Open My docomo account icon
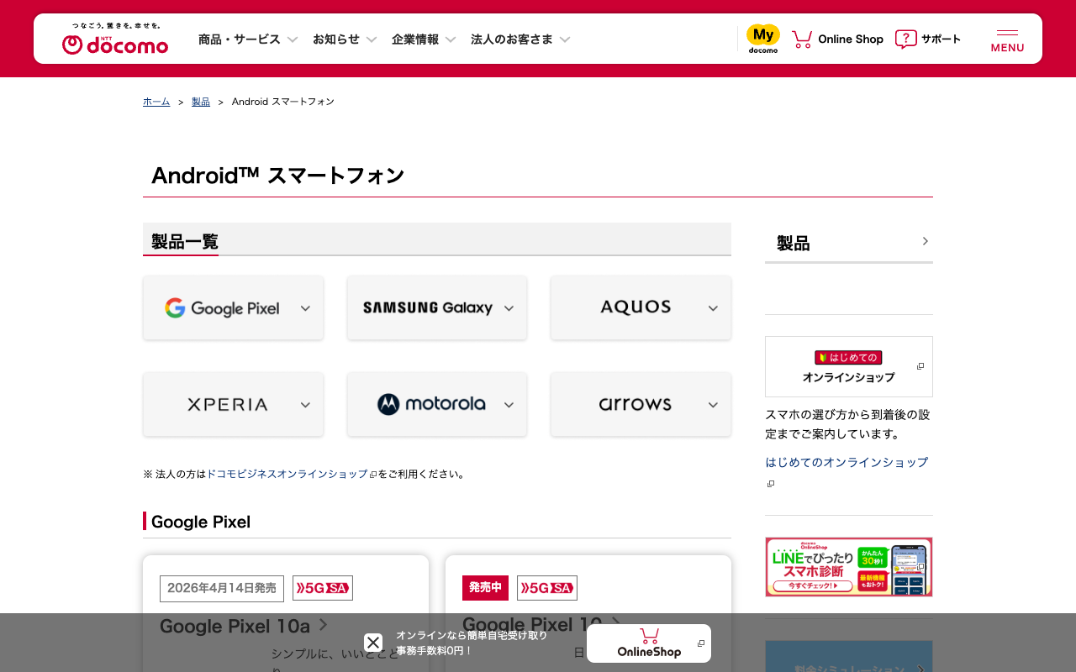Viewport: 1076px width, 672px height. coord(763,39)
